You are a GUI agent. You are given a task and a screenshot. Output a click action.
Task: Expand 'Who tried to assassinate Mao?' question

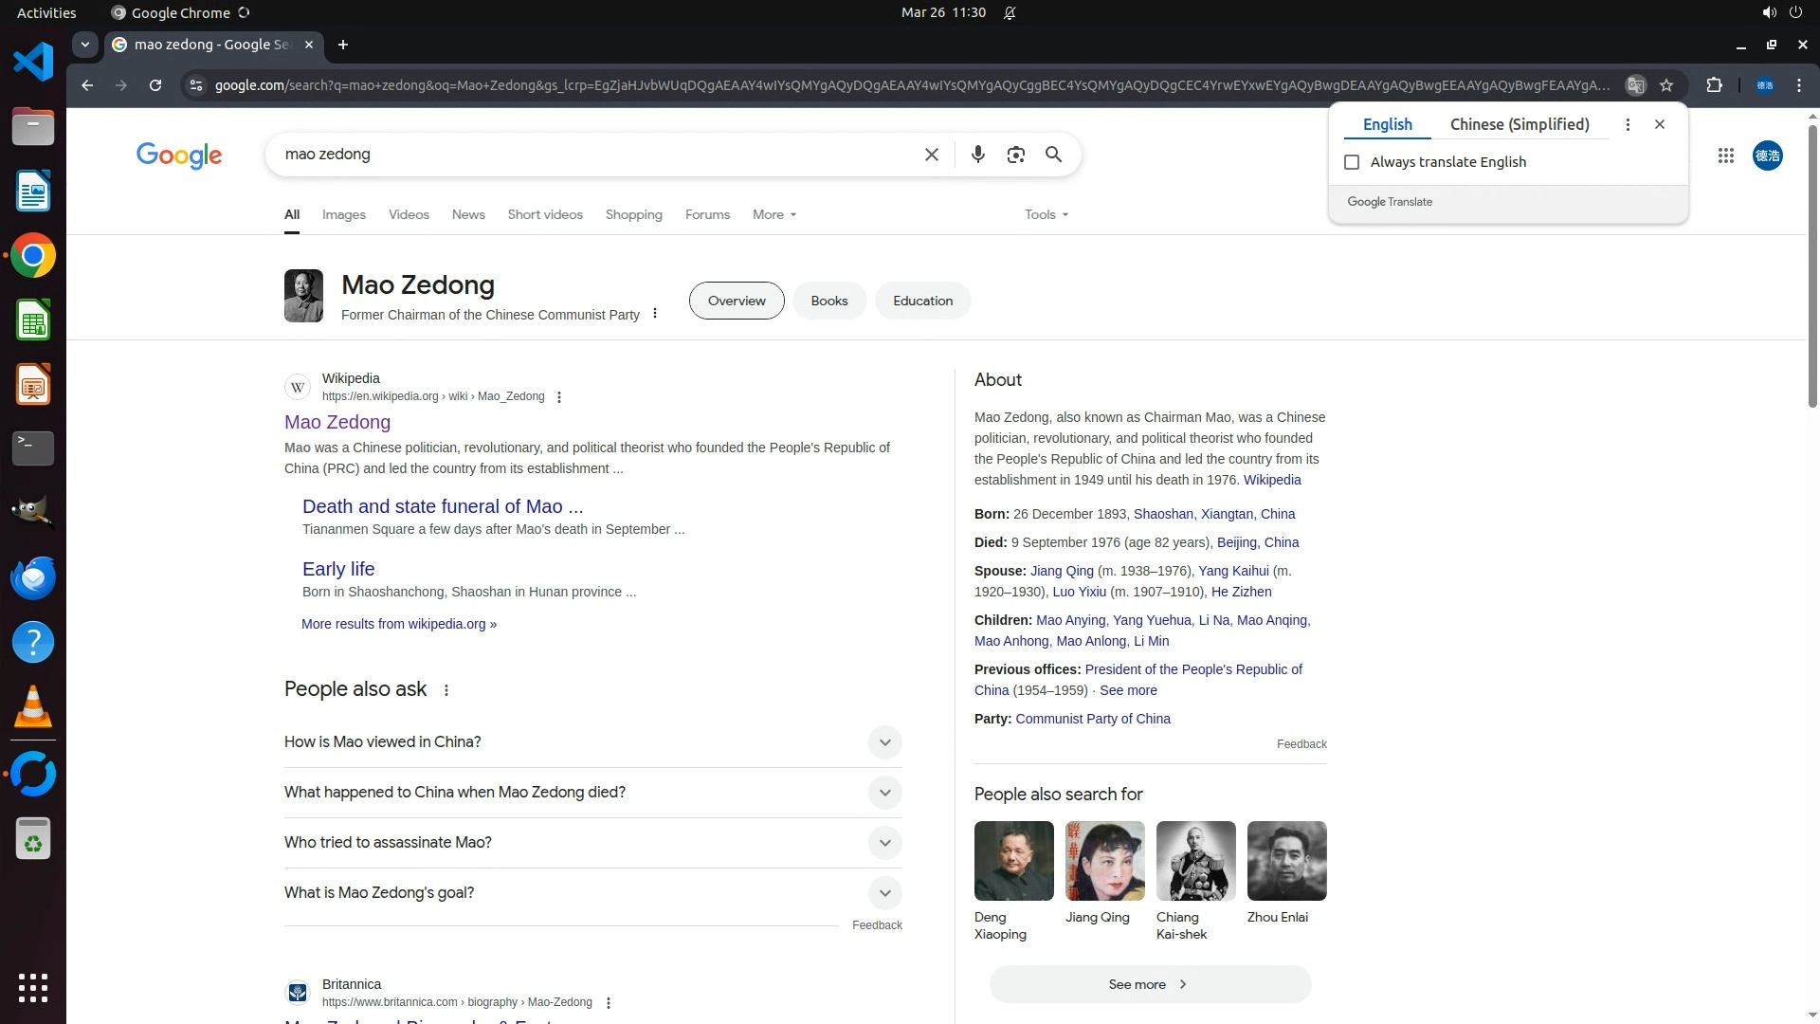coord(884,843)
